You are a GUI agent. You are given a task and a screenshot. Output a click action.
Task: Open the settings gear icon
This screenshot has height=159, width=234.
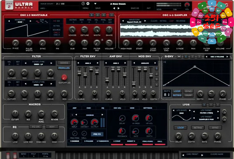(88, 4)
